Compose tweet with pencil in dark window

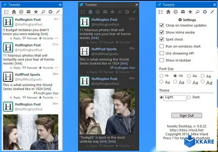point(135,12)
